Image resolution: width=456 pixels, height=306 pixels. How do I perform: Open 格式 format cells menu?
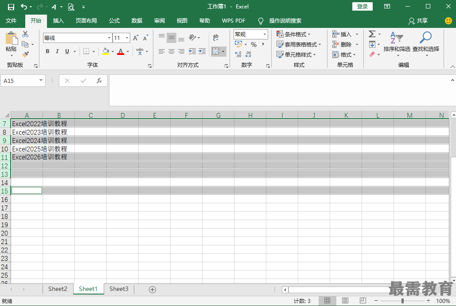pos(344,54)
